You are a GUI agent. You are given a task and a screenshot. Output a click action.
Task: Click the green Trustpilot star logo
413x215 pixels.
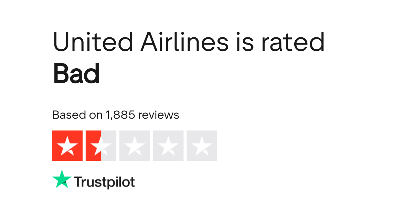62,179
